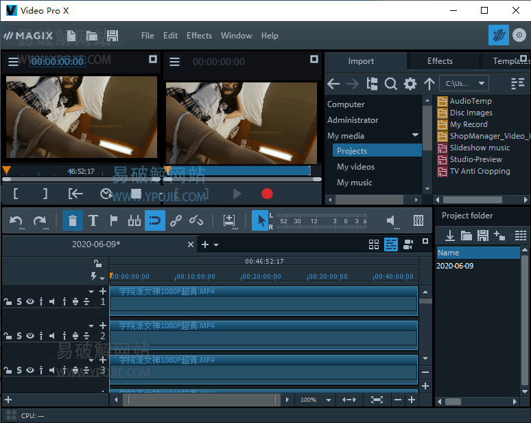Image resolution: width=531 pixels, height=423 pixels.
Task: Go back in media pool navigation
Action: [333, 84]
